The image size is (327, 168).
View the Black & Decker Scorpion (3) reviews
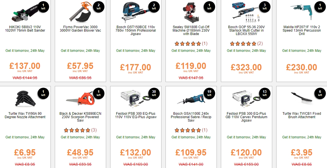(x=80, y=130)
